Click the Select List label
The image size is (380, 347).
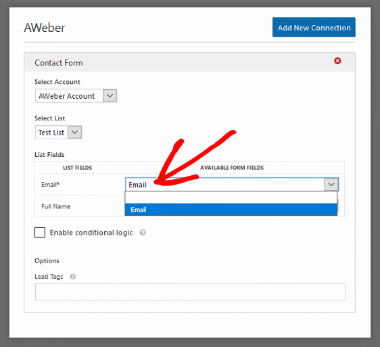coord(49,118)
